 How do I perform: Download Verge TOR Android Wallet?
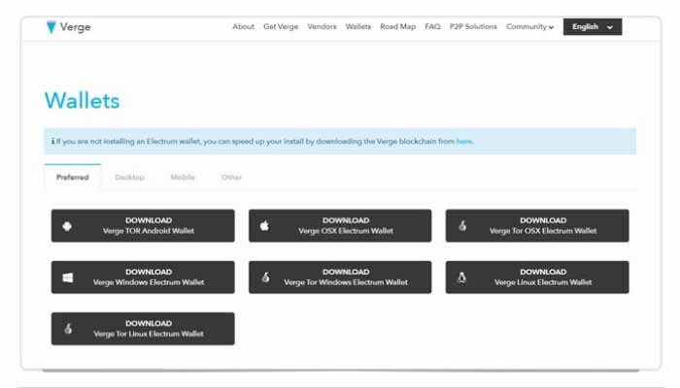(x=143, y=226)
